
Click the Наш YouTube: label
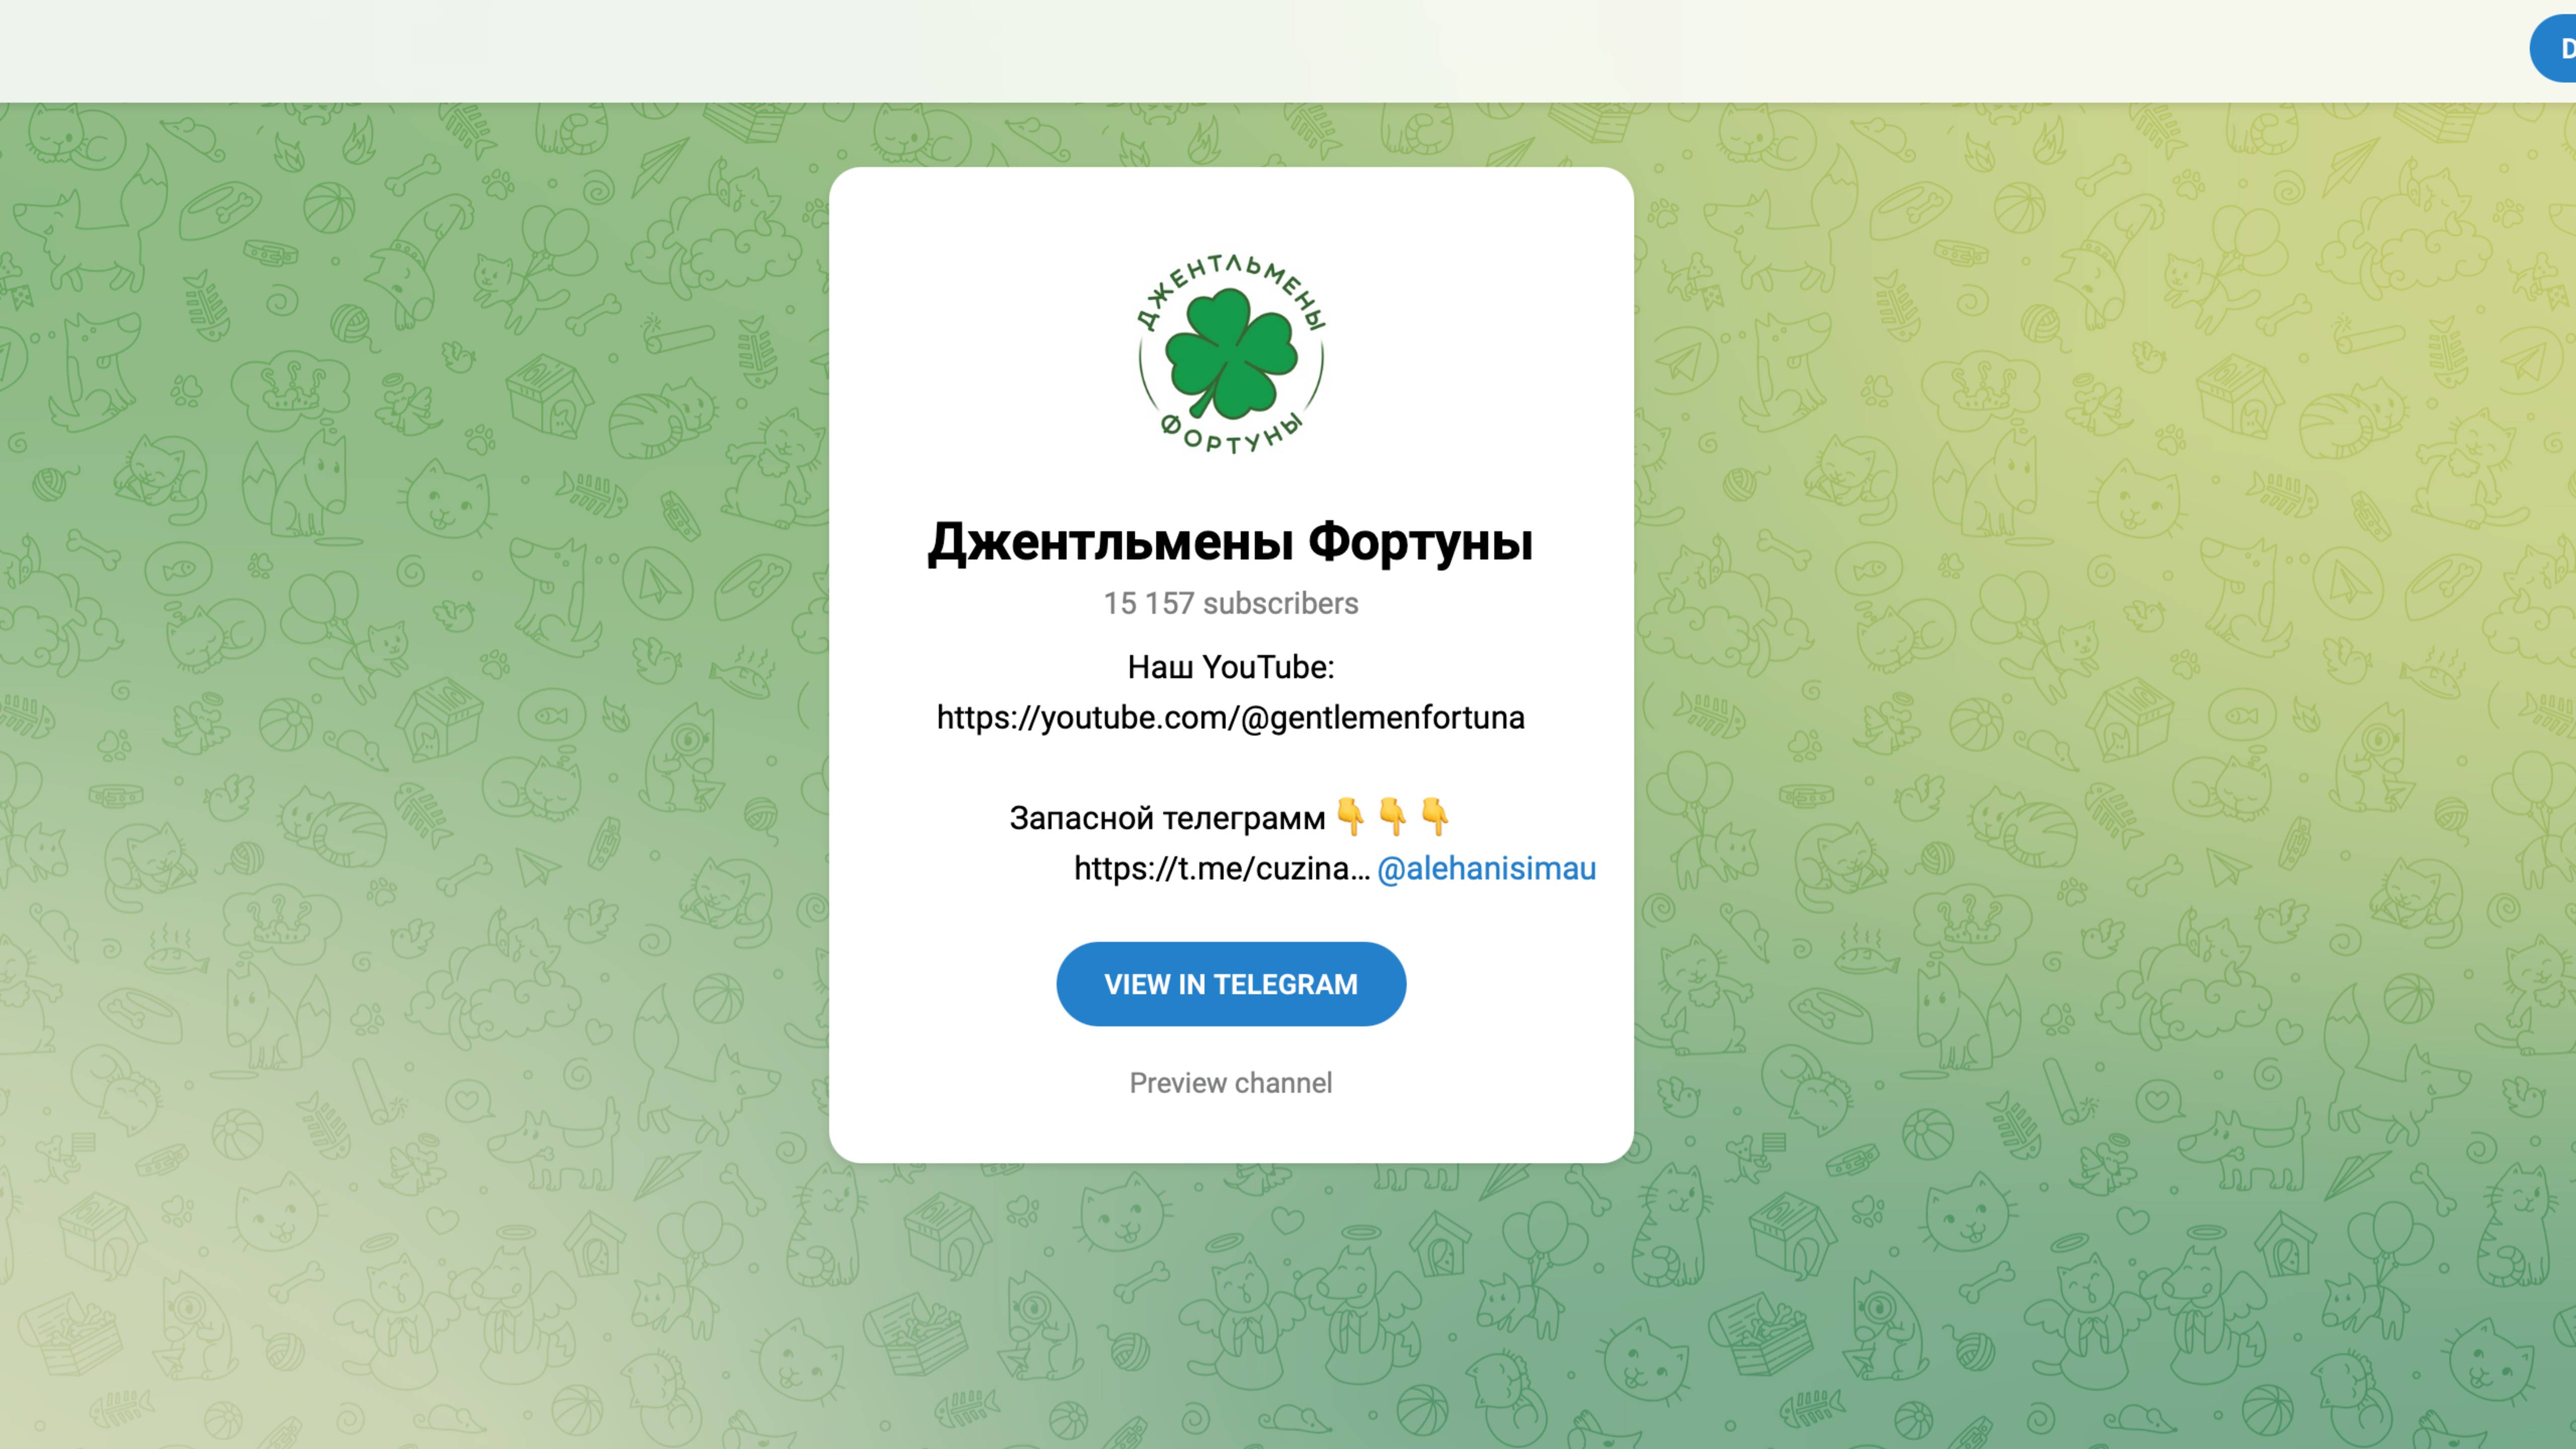pyautogui.click(x=1231, y=667)
